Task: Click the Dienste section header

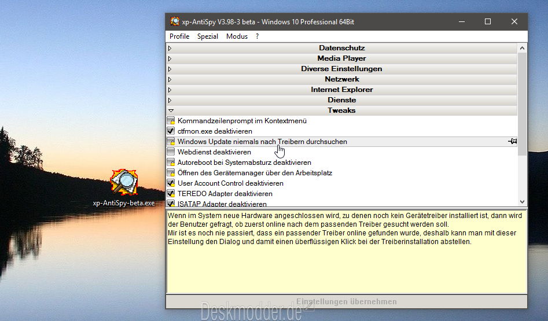Action: (342, 100)
